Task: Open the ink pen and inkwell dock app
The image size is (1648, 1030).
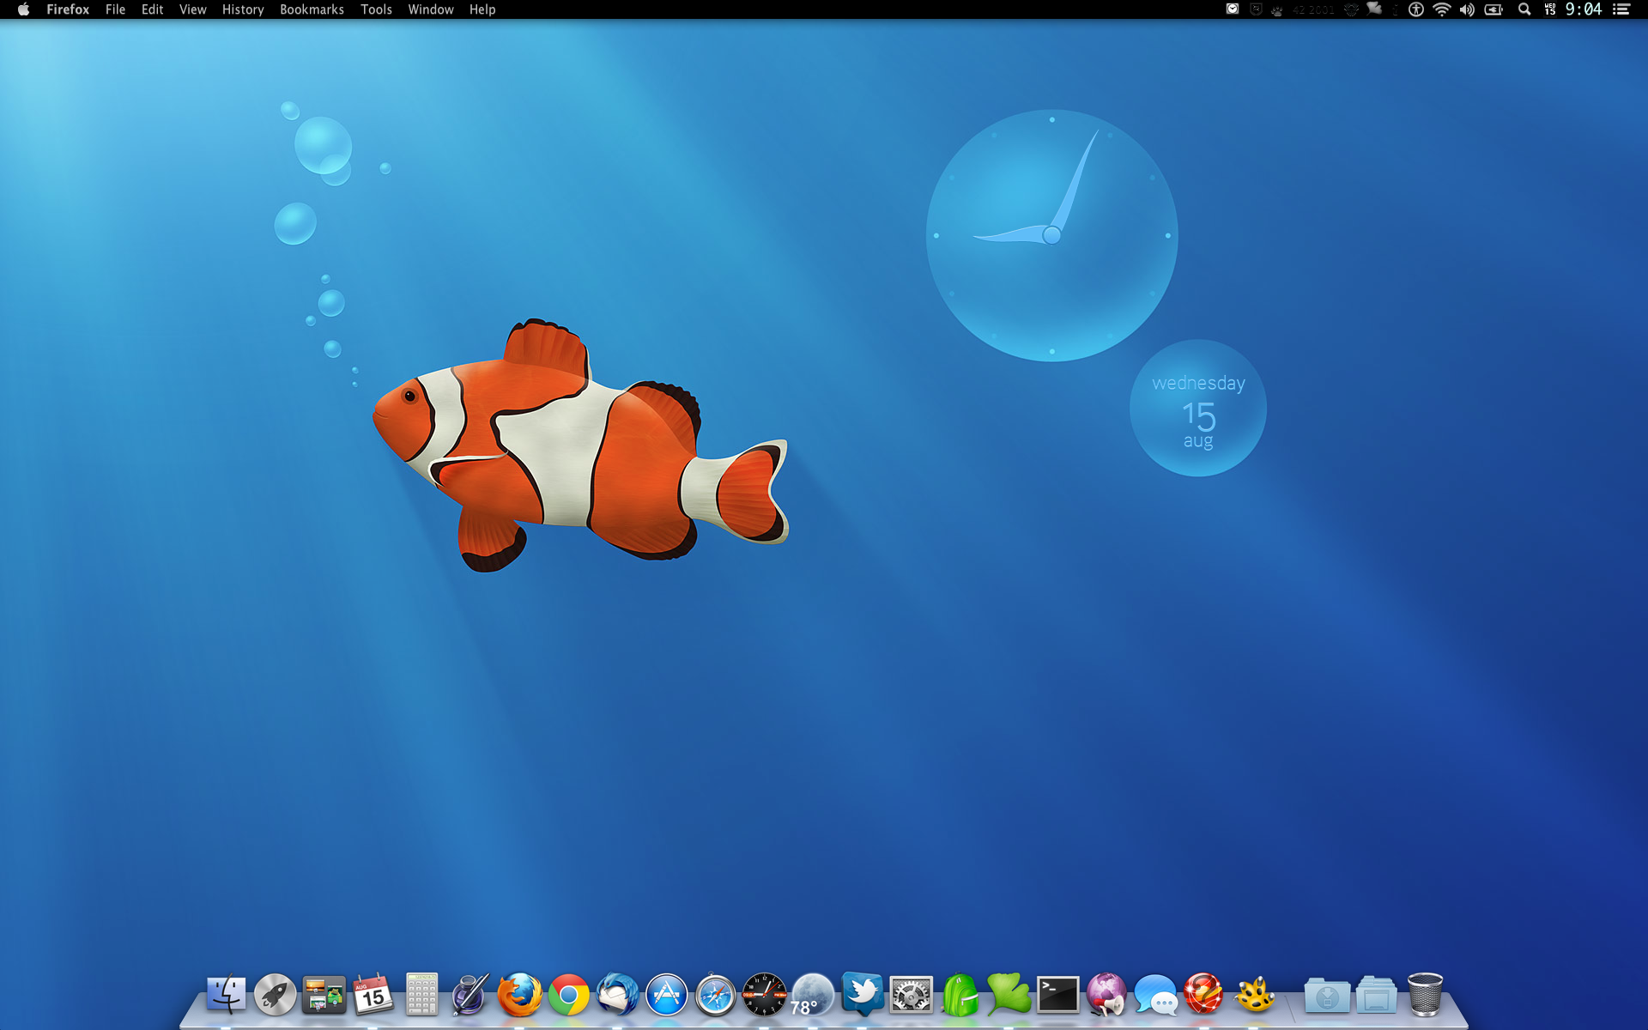Action: coord(470,995)
